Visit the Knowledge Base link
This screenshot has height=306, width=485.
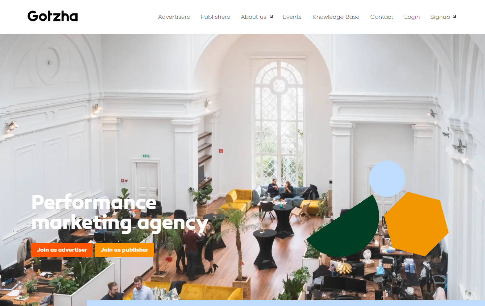pos(336,17)
